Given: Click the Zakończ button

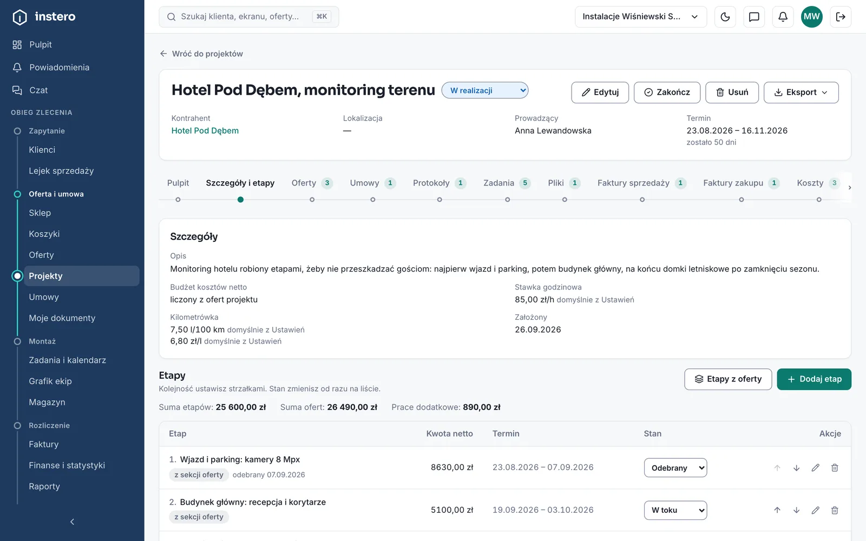Looking at the screenshot, I should [667, 93].
